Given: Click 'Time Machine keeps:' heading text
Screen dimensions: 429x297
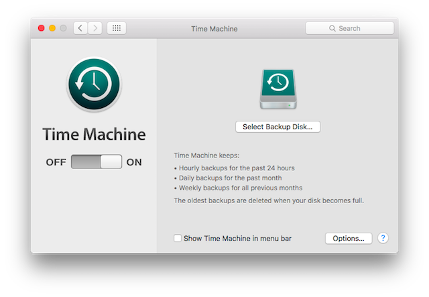Looking at the screenshot, I should point(206,156).
